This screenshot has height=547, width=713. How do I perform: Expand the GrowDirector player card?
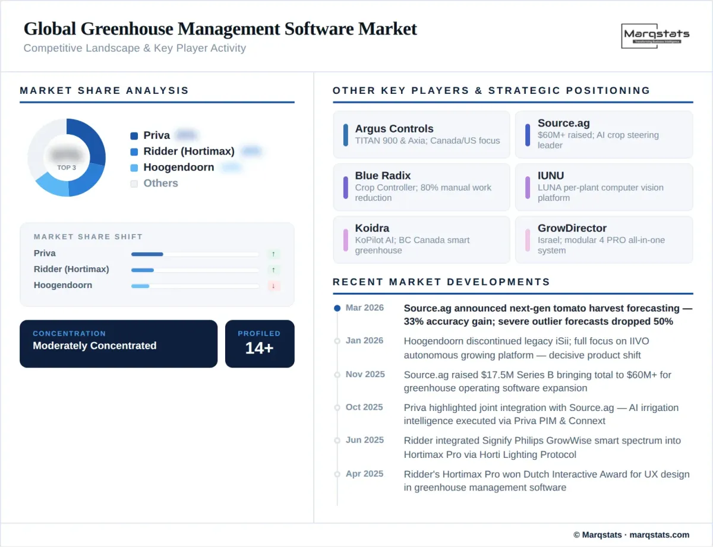click(604, 239)
